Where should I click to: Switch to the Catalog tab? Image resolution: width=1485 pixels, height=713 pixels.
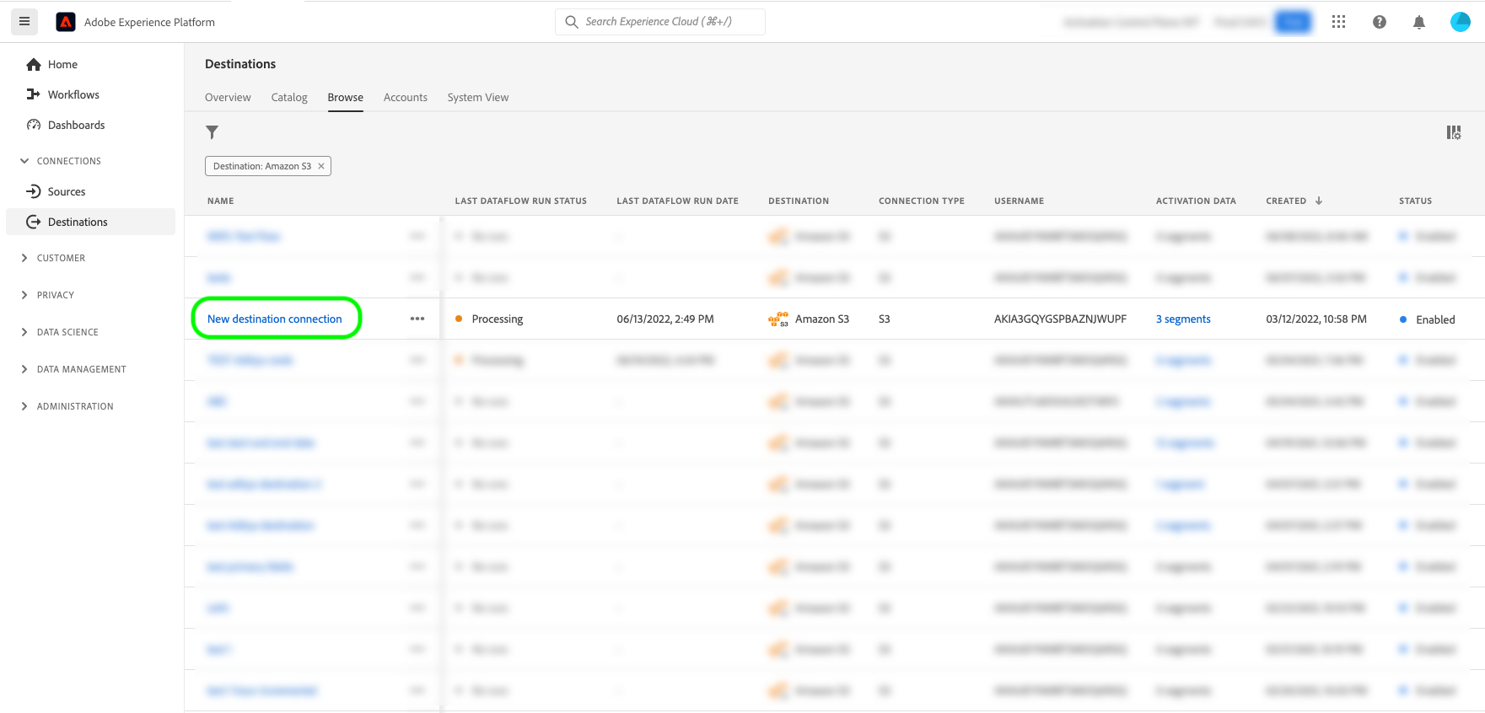click(289, 98)
